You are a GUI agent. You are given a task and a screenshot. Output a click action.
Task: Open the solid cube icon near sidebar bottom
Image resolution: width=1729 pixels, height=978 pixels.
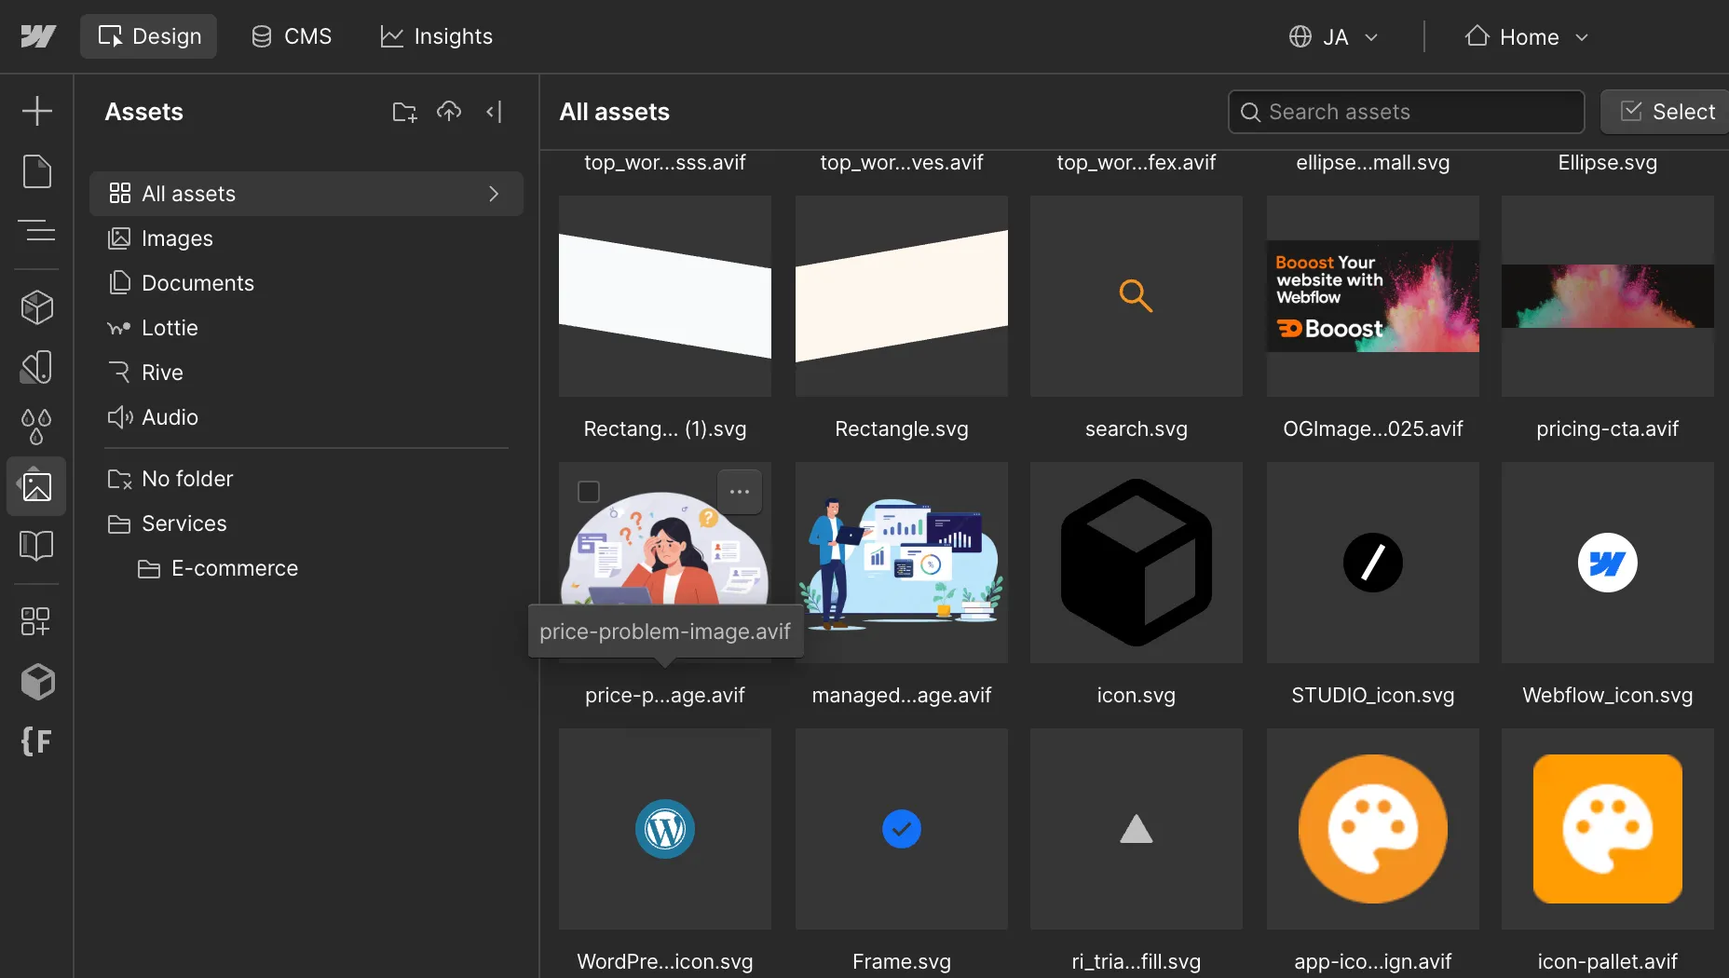click(x=37, y=682)
